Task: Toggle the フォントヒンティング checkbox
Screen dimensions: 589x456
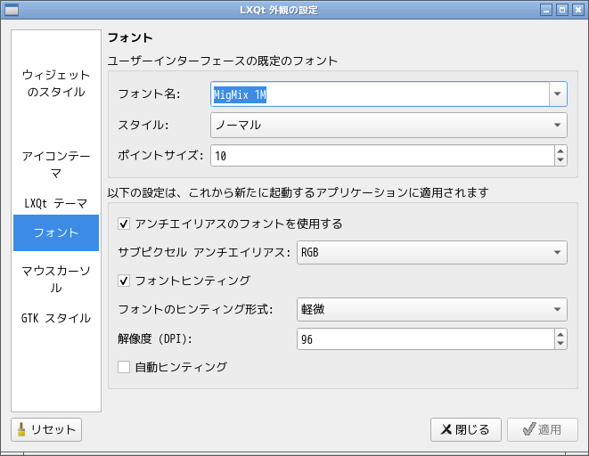Action: click(125, 281)
